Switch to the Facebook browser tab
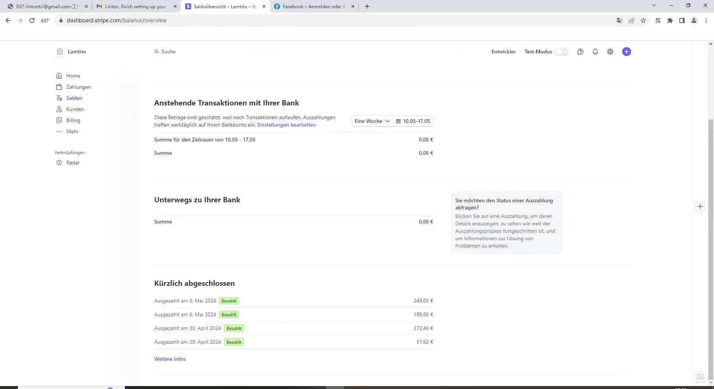The height and width of the screenshot is (389, 714). (312, 6)
